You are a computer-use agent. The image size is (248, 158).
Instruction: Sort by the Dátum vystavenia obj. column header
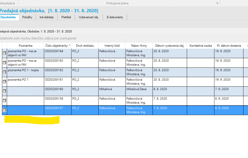click(x=170, y=46)
